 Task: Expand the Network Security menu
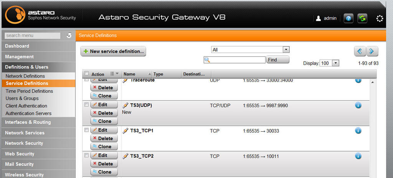pos(24,143)
